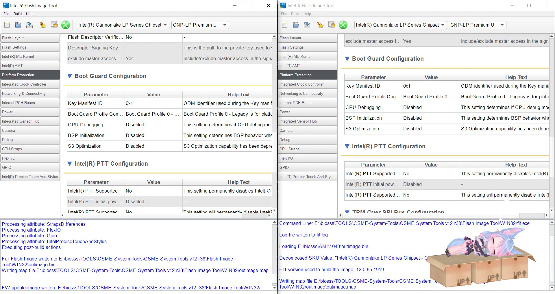The width and height of the screenshot is (555, 294).
Task: Select Intel (R) ME Kernel in left window
Action: [x=30, y=56]
